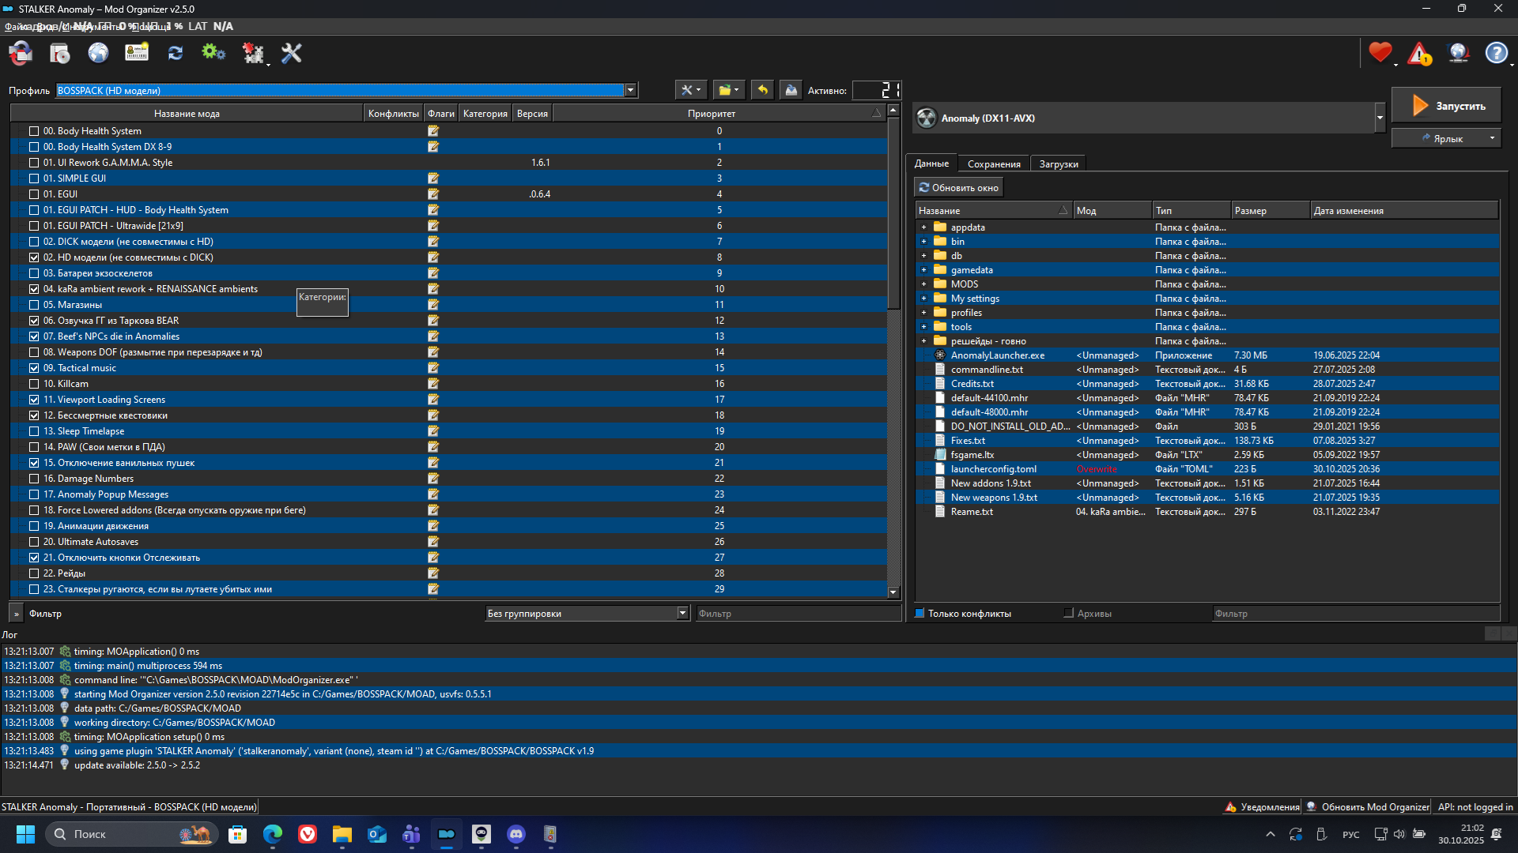
Task: Click the red heart endorse icon
Action: [1380, 53]
